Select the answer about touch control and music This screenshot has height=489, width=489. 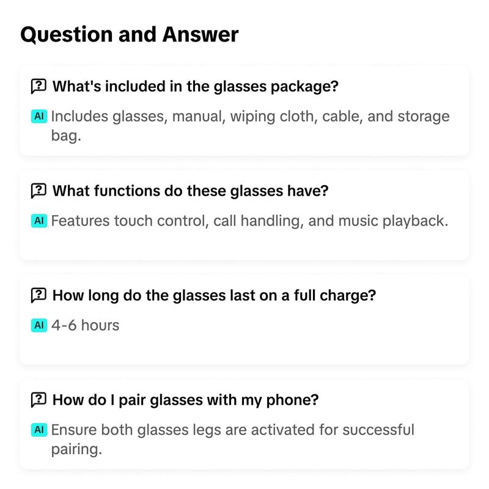(x=249, y=221)
